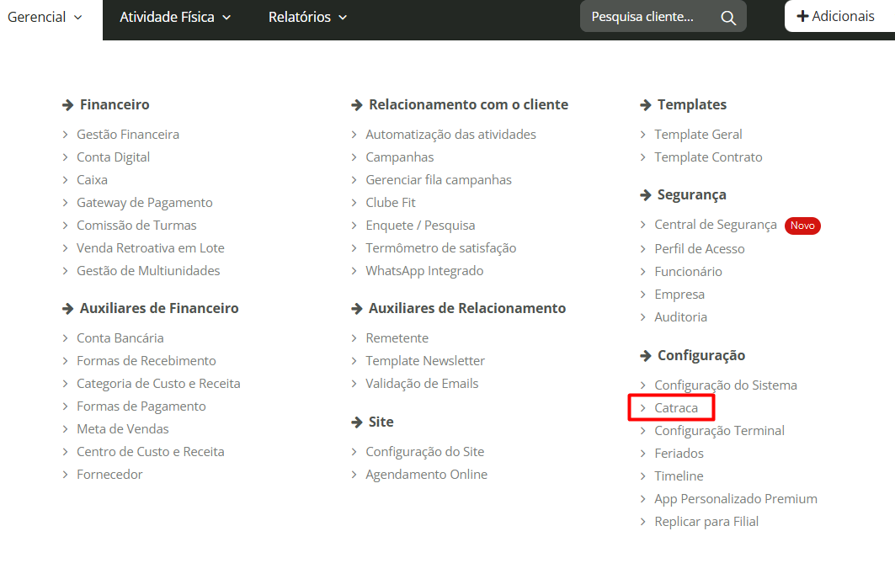Image resolution: width=895 pixels, height=579 pixels.
Task: Go to Template Newsletter
Action: pos(424,361)
